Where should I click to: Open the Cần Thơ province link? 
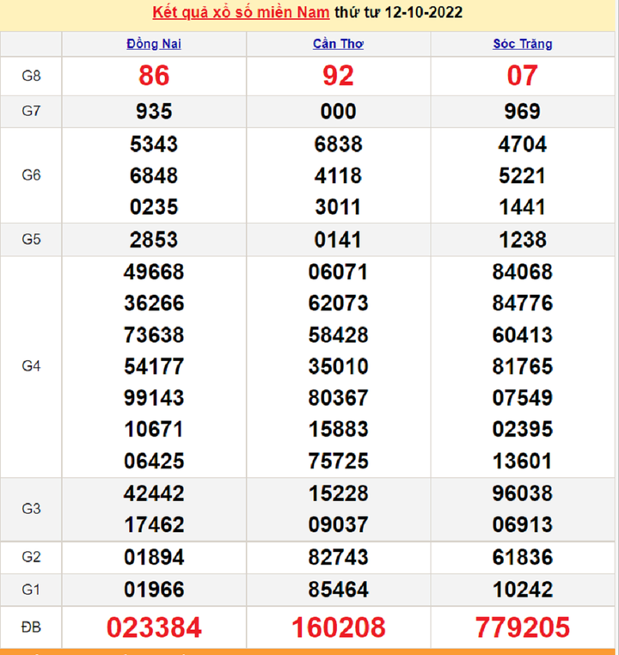(x=338, y=44)
